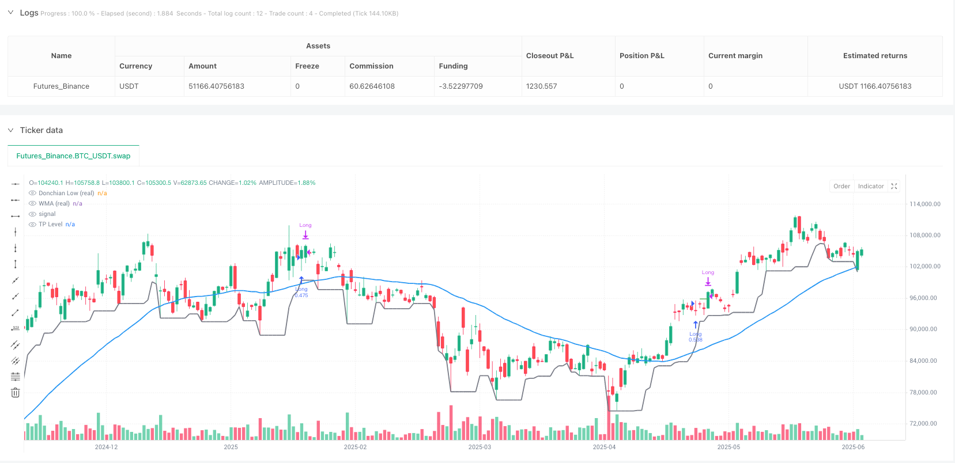Screen dimensions: 955x463
Task: Select the vertical straight line drawing tool
Action: point(16,232)
